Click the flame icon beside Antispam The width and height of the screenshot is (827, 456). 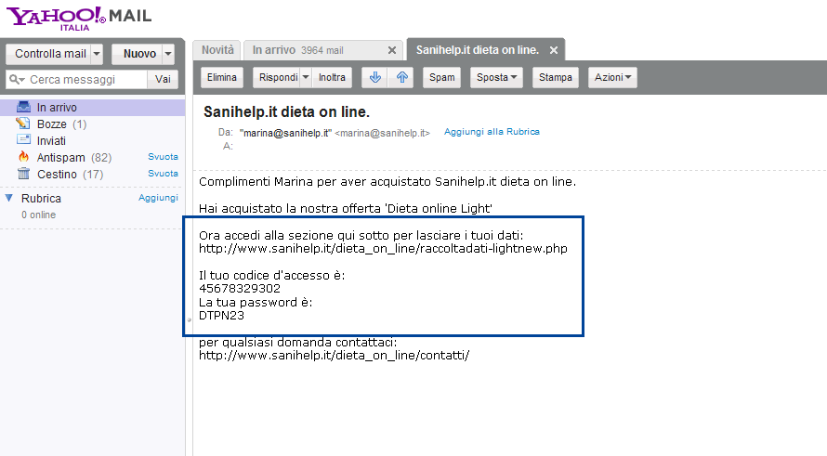23,157
